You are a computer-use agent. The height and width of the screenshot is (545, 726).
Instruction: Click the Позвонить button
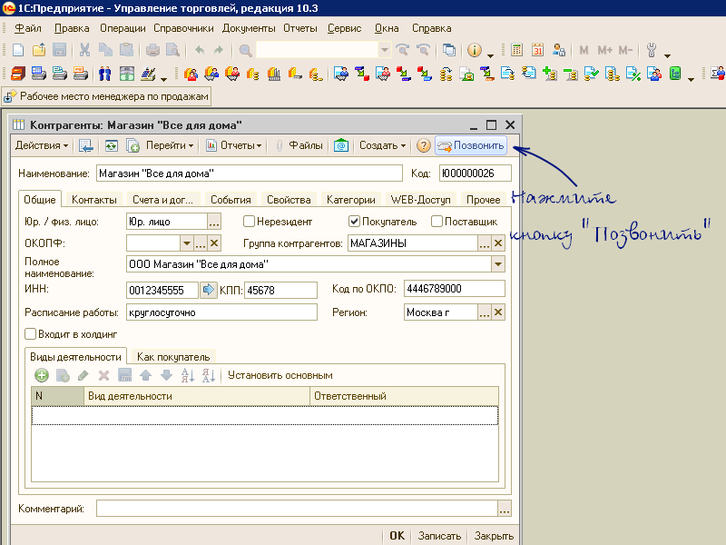pyautogui.click(x=471, y=145)
